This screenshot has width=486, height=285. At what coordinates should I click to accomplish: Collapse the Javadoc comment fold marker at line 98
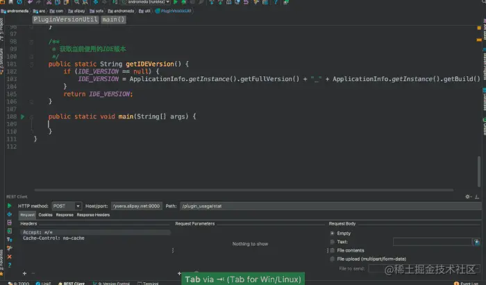pyautogui.click(x=32, y=42)
